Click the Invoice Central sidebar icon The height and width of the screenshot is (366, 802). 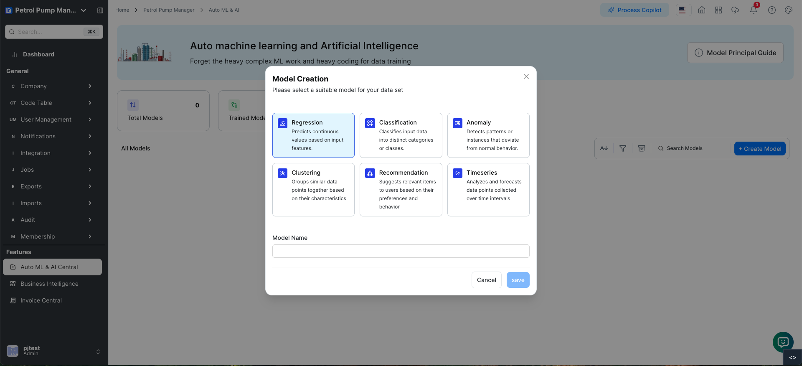tap(13, 300)
